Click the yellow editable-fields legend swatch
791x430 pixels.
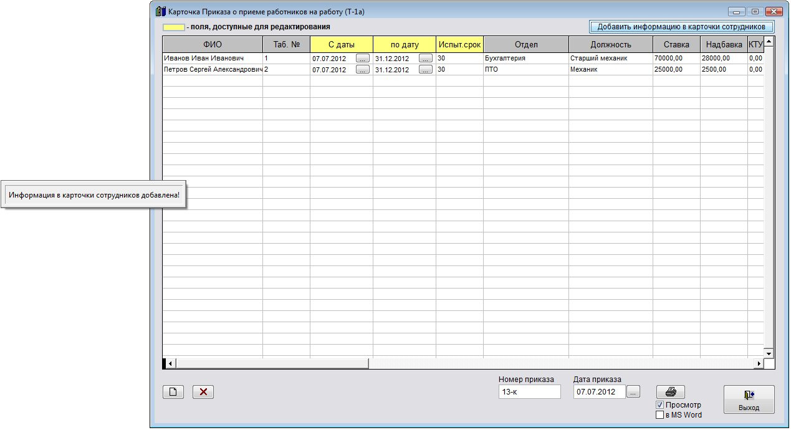173,27
